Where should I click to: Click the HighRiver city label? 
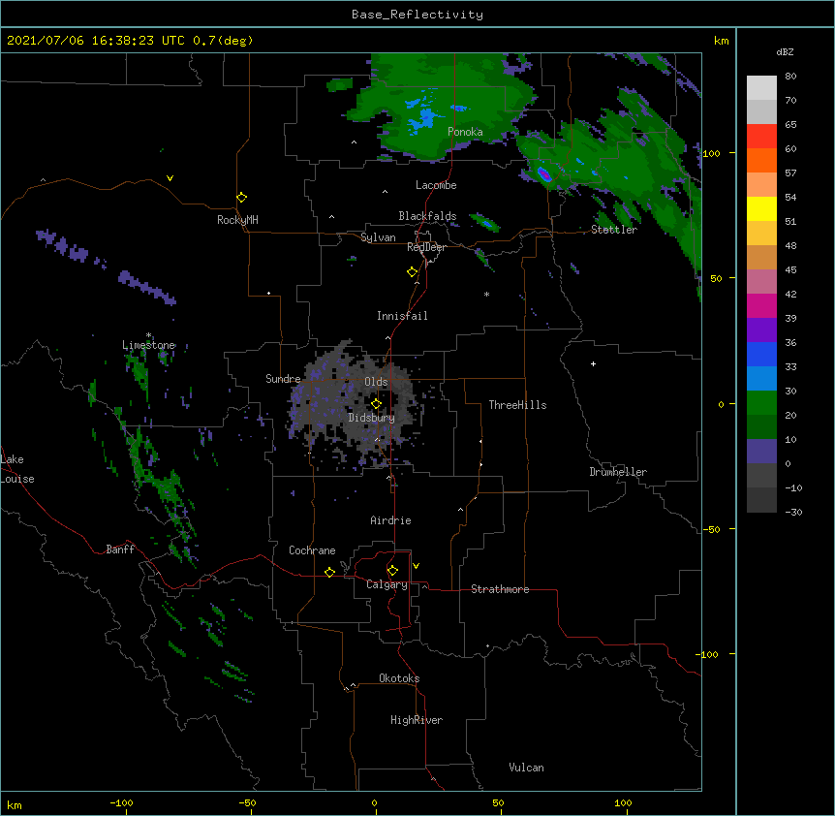pyautogui.click(x=417, y=720)
